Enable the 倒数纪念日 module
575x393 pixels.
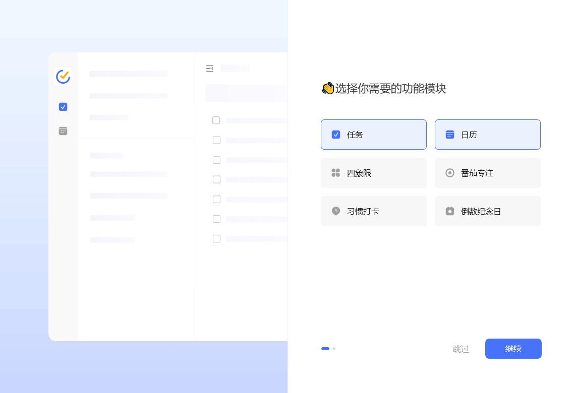pyautogui.click(x=488, y=211)
